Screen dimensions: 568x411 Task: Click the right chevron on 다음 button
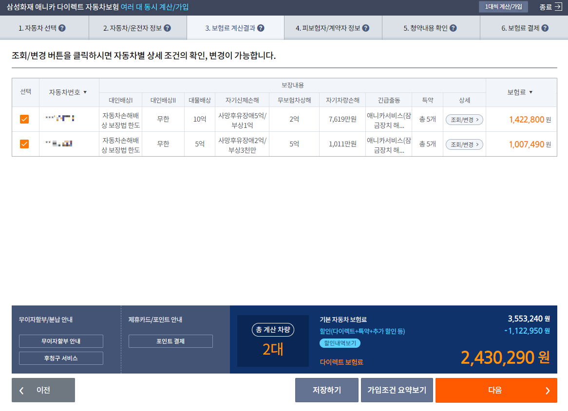(x=548, y=391)
